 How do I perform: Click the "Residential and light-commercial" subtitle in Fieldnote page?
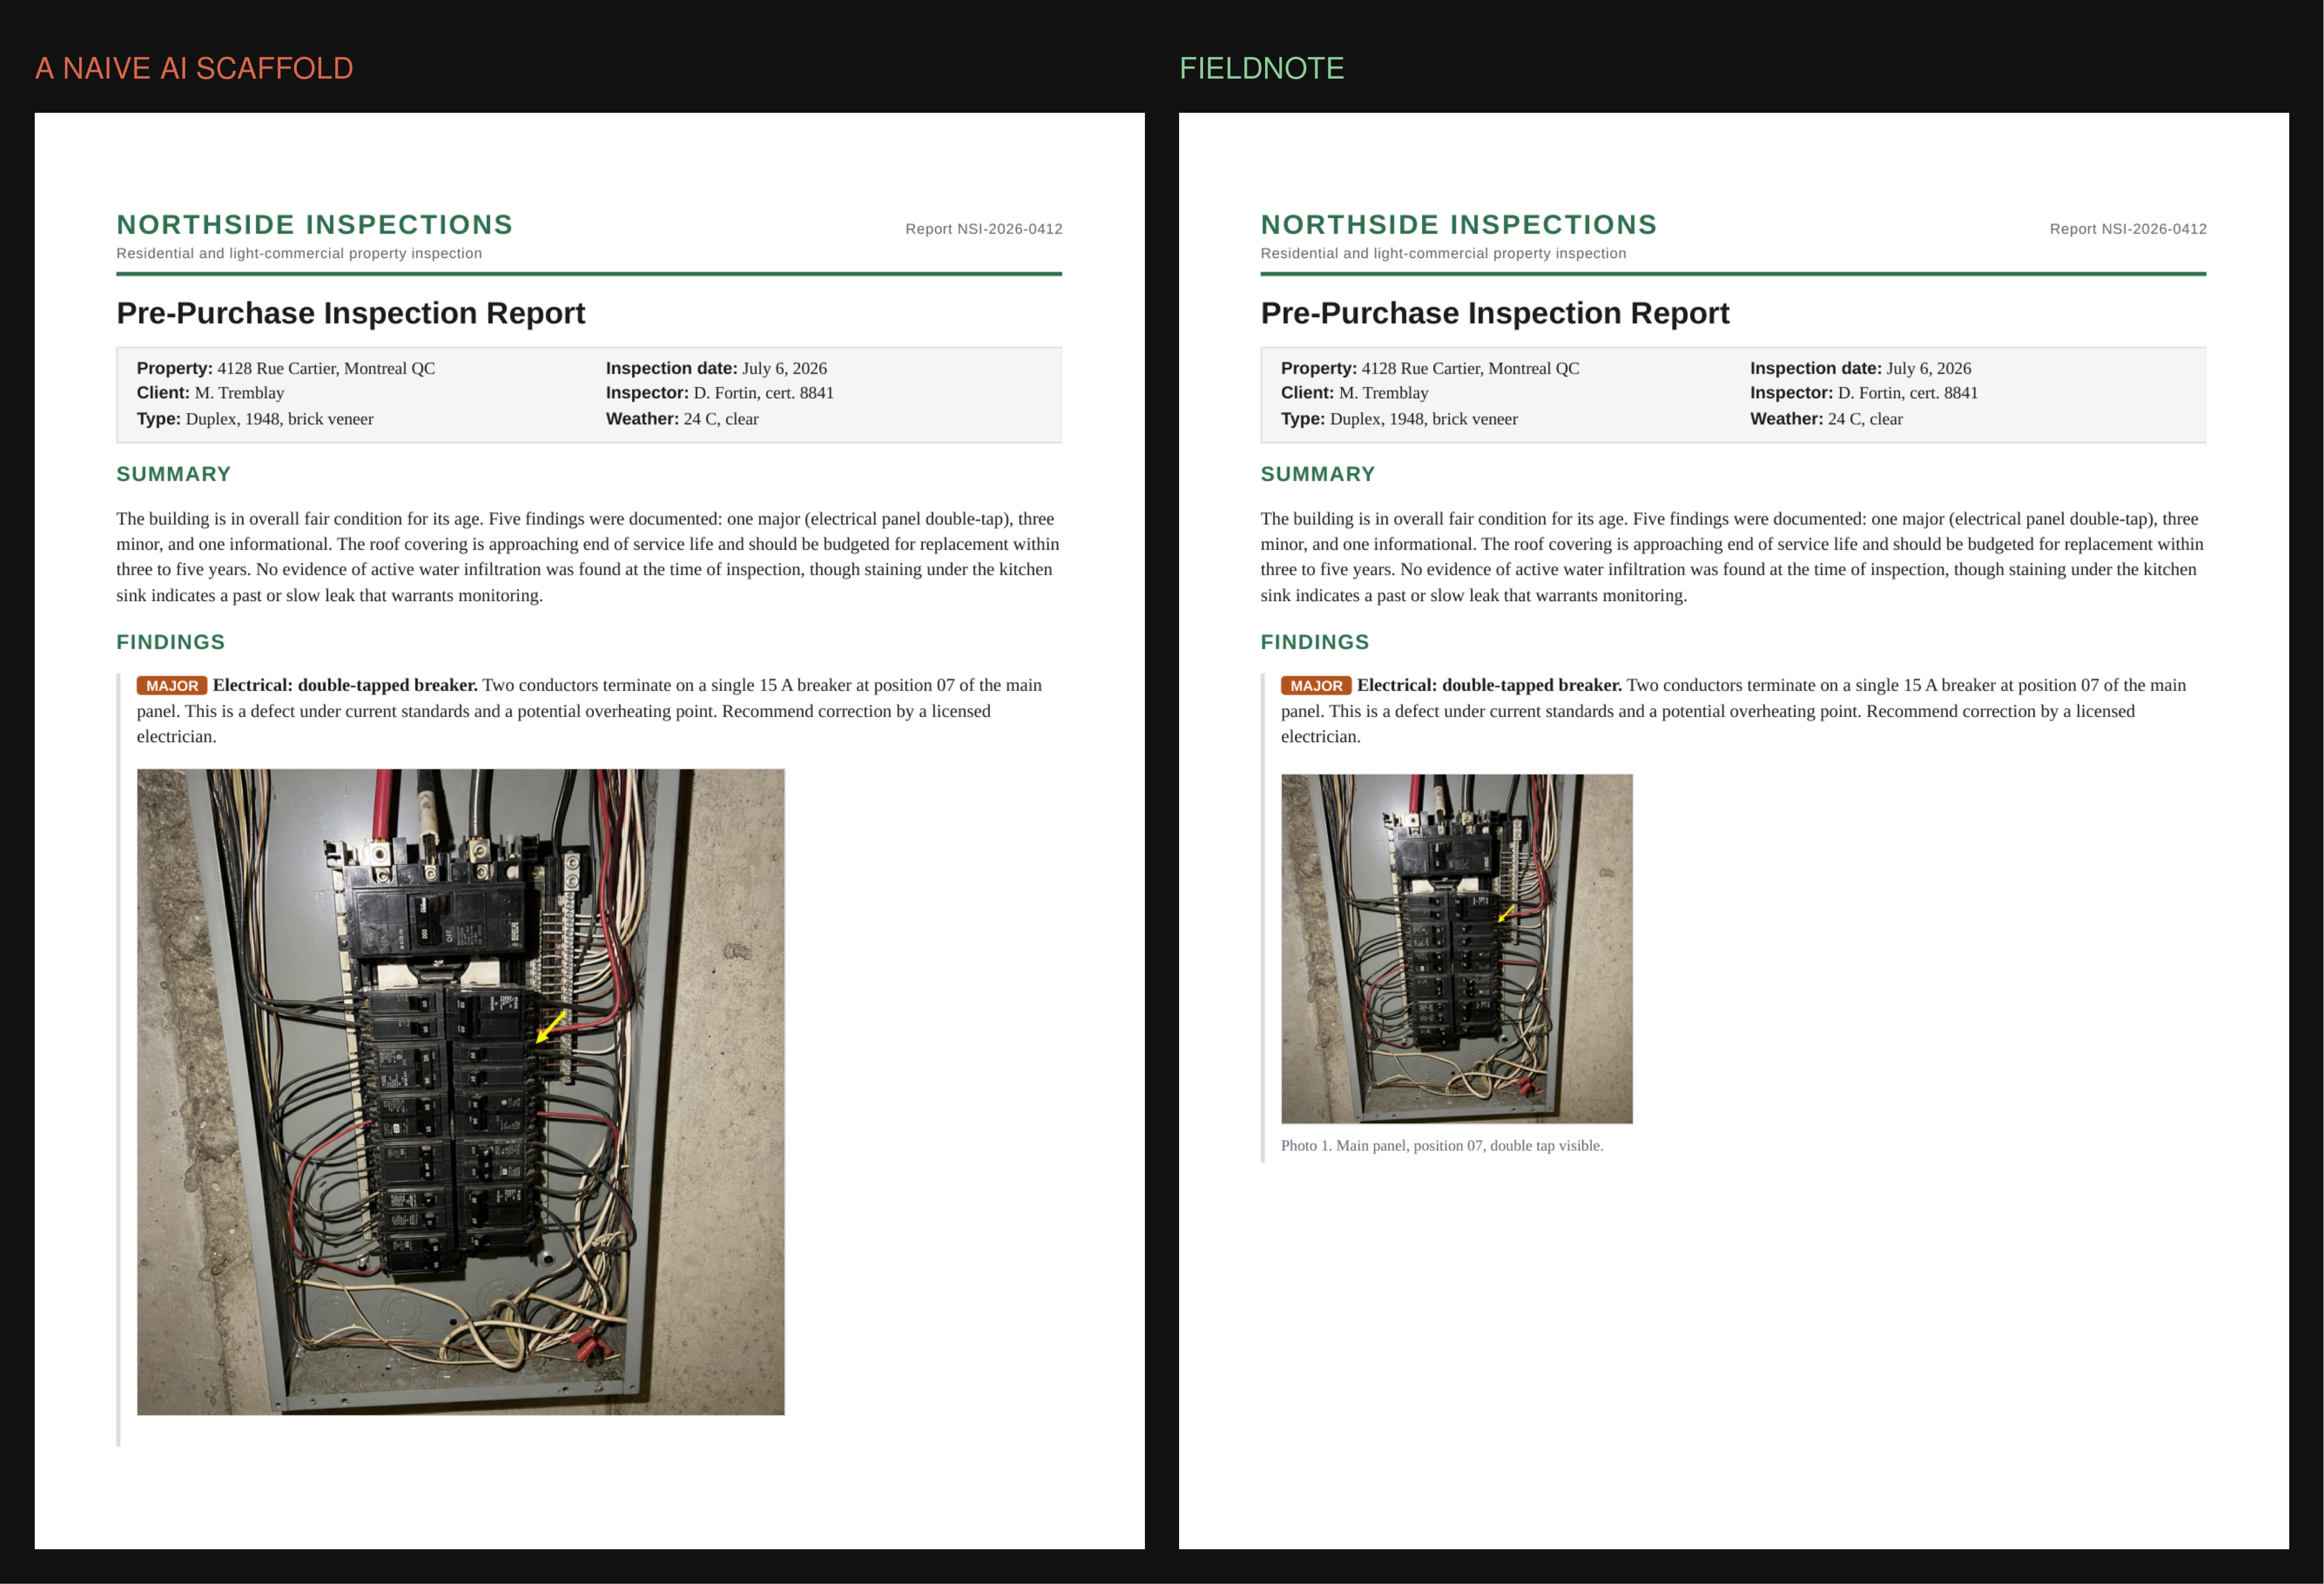tap(1443, 253)
